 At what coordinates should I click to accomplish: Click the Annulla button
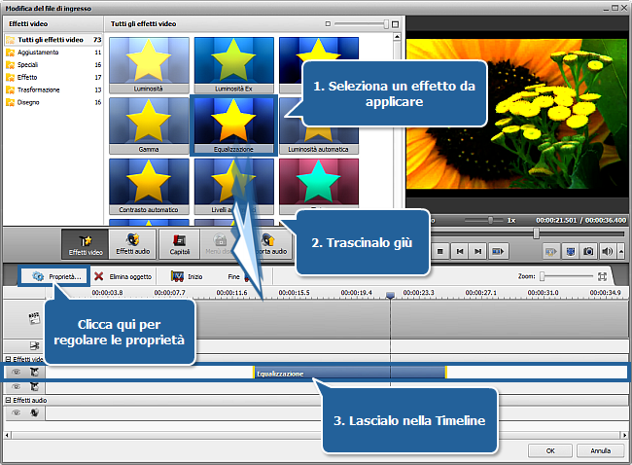tap(600, 450)
